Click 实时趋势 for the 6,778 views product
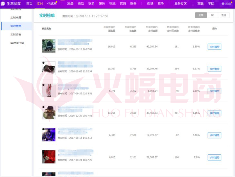235x177 pixels. pos(214,91)
